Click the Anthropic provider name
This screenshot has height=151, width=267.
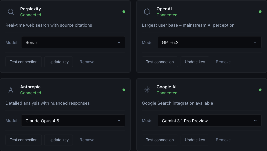click(30, 87)
